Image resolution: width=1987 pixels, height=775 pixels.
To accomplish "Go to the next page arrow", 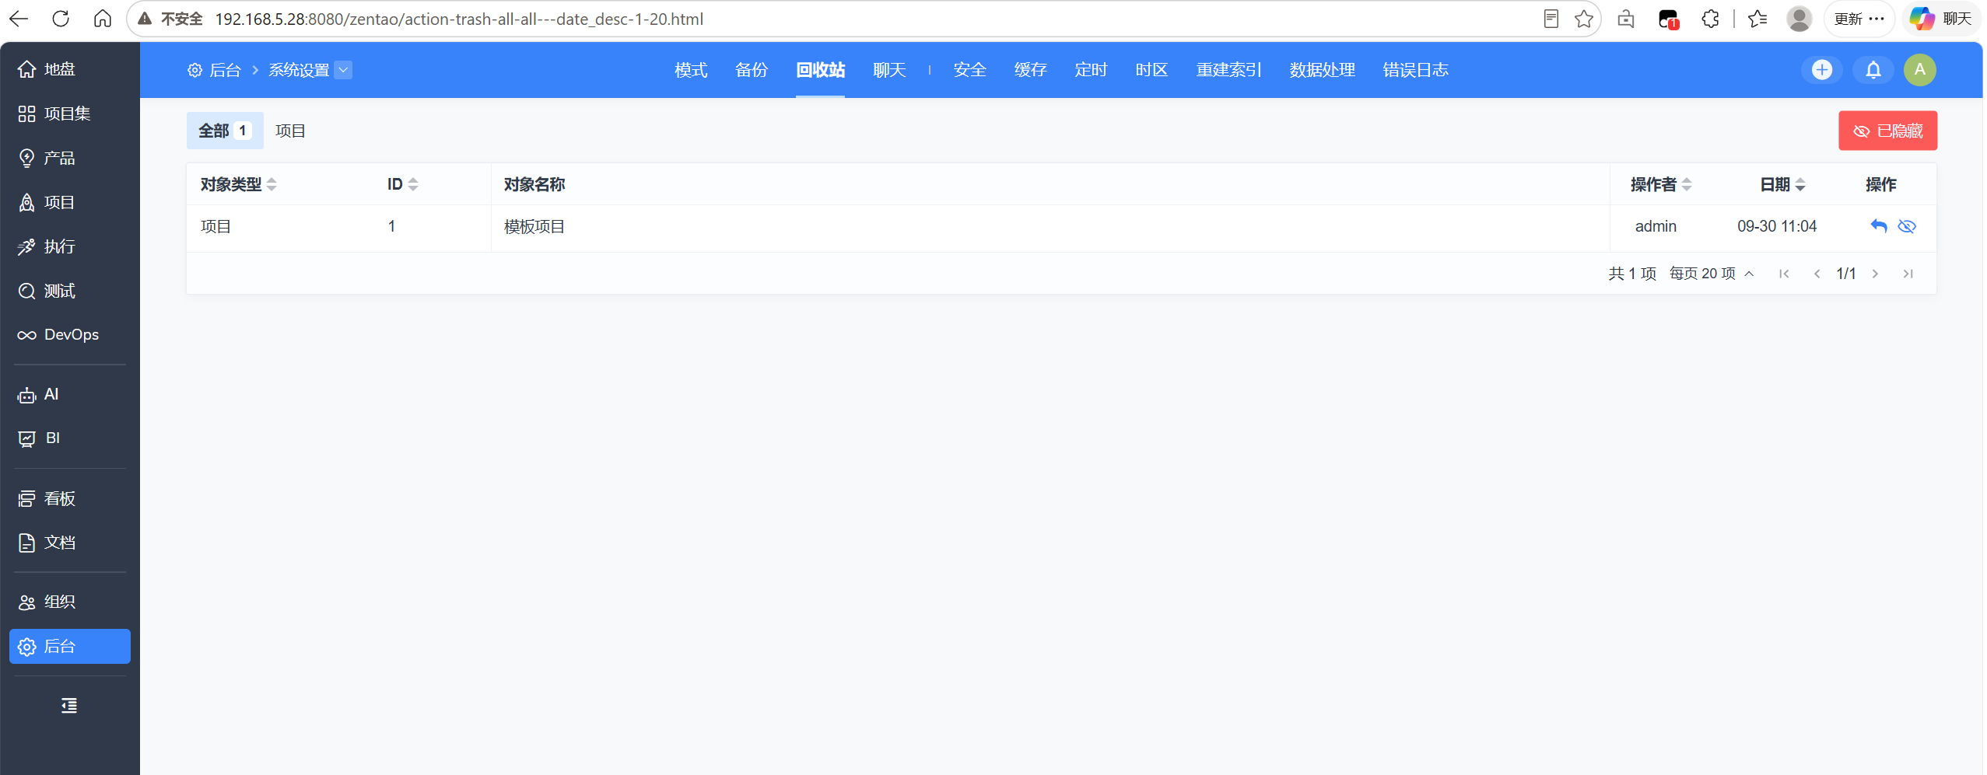I will click(1875, 274).
